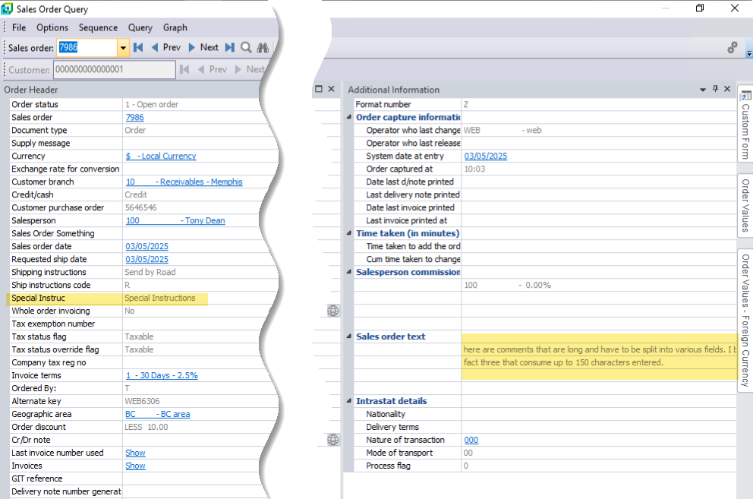Open invoice terms 30 Days link
The width and height of the screenshot is (753, 499).
(x=162, y=375)
